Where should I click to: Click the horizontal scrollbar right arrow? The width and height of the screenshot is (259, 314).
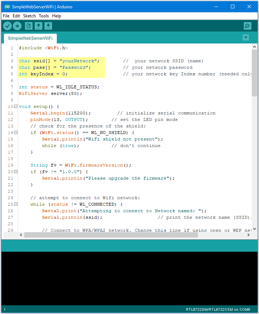point(249,235)
